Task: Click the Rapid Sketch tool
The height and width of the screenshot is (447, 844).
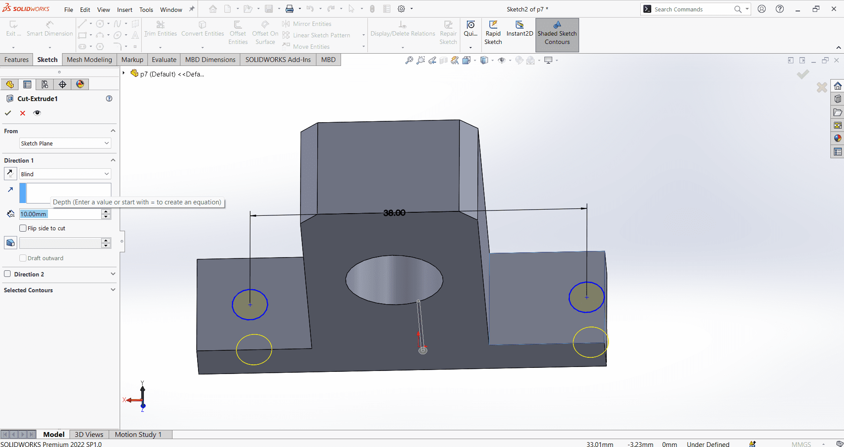Action: [x=493, y=33]
